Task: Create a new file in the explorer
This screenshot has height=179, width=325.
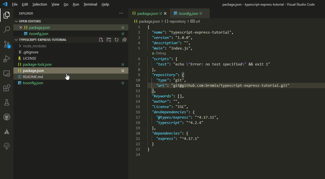Action: coord(101,40)
